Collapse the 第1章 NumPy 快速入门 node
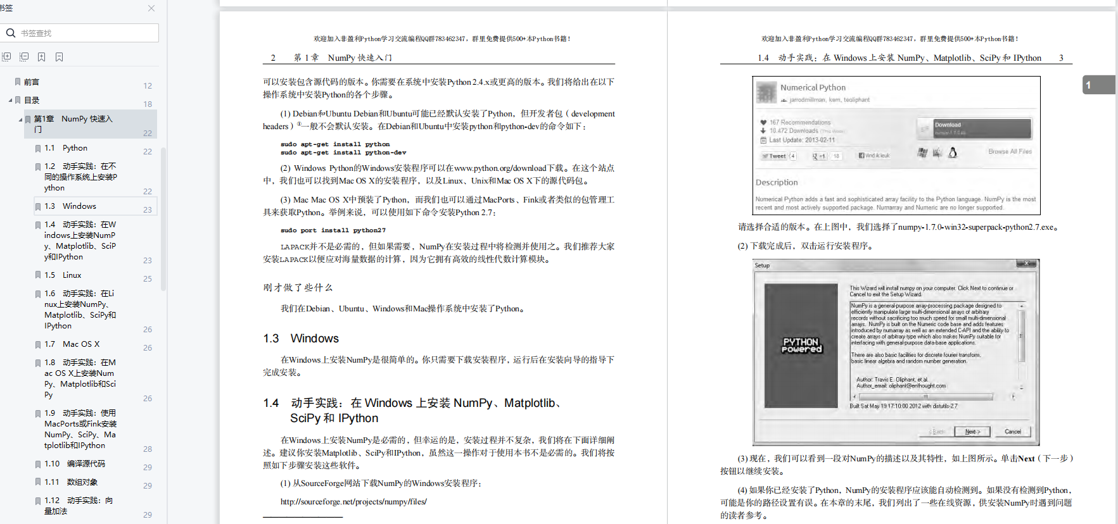The height and width of the screenshot is (524, 1118). 20,119
